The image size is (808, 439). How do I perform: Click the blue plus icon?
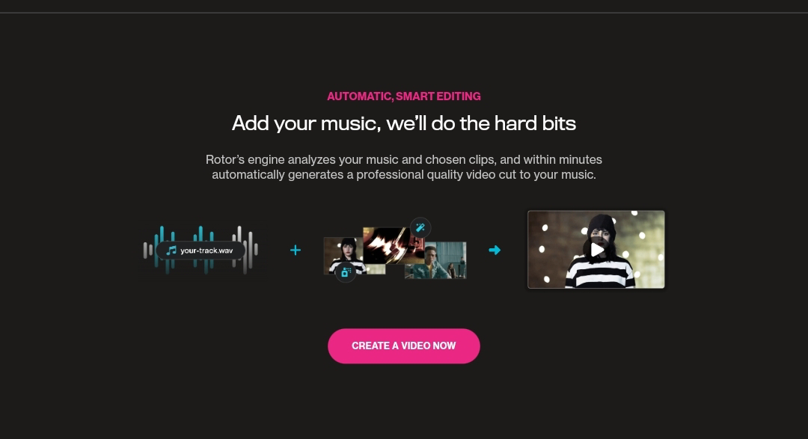coord(296,250)
